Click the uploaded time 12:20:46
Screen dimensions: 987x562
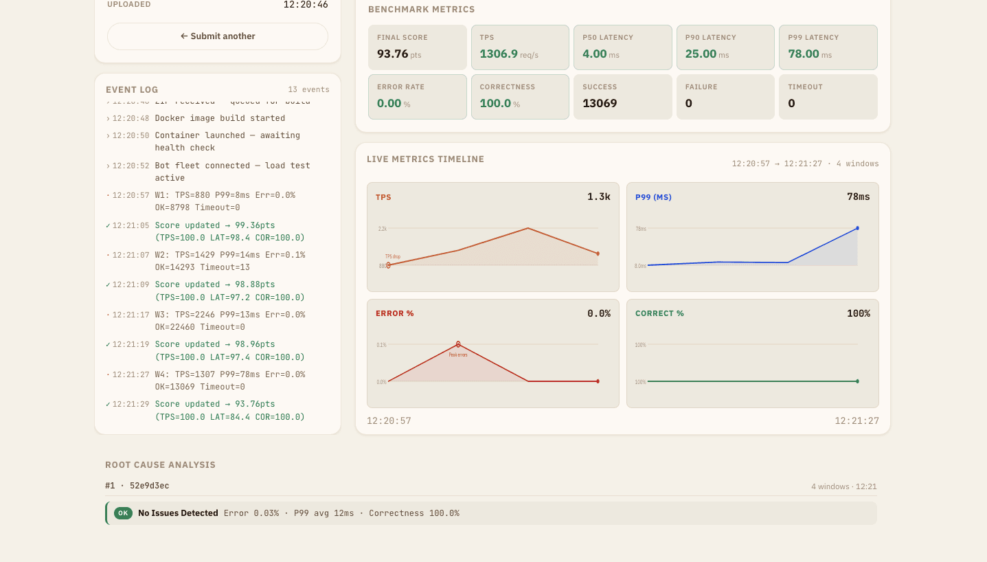coord(306,4)
